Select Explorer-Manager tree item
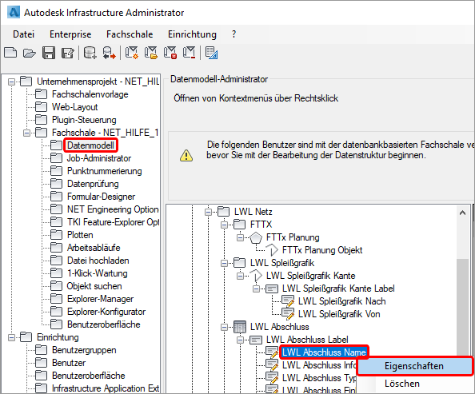This screenshot has height=394, width=475. pos(100,299)
